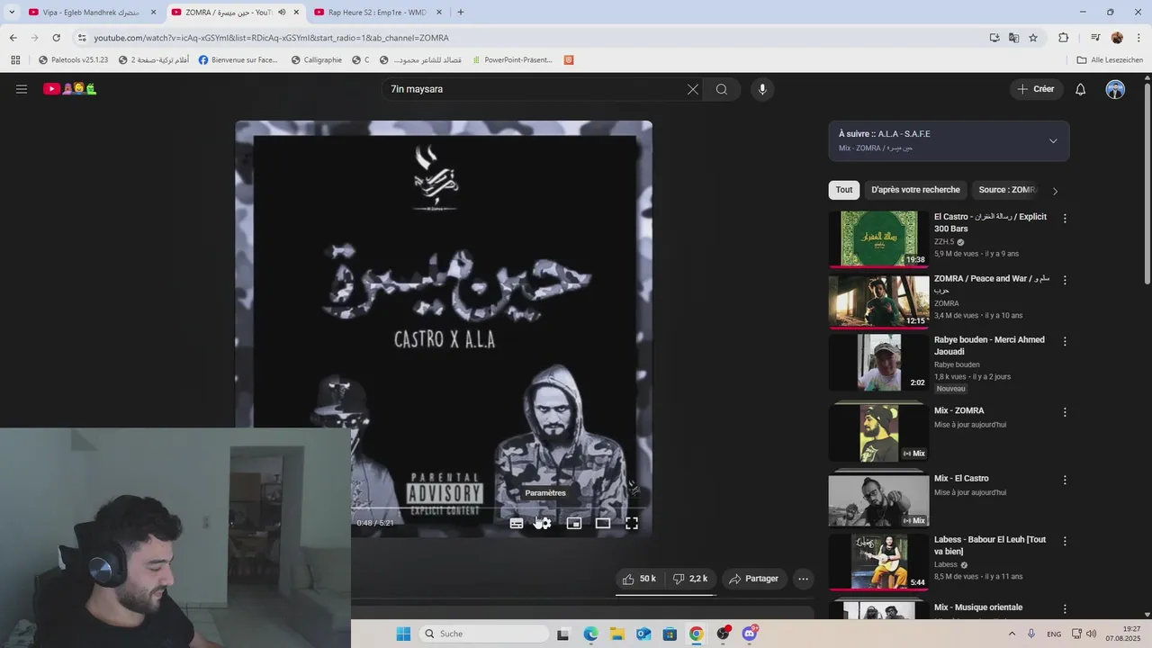Open the El Castro 300 Bars thumbnail
This screenshot has width=1152, height=648.
point(878,238)
